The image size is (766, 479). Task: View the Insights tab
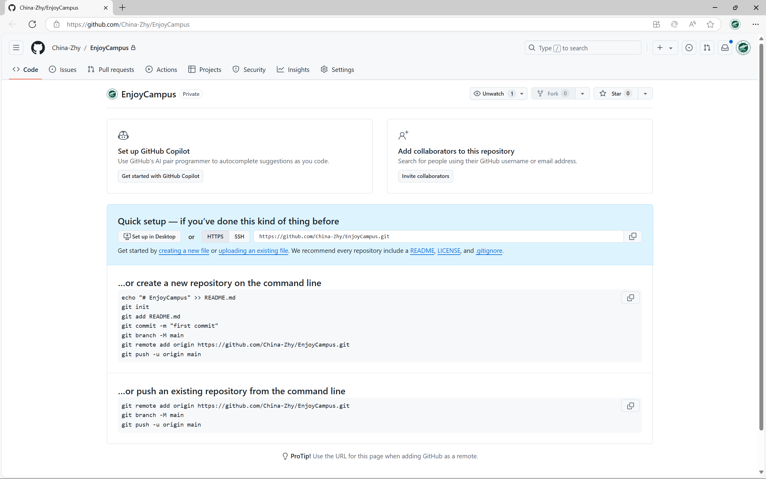pyautogui.click(x=293, y=69)
